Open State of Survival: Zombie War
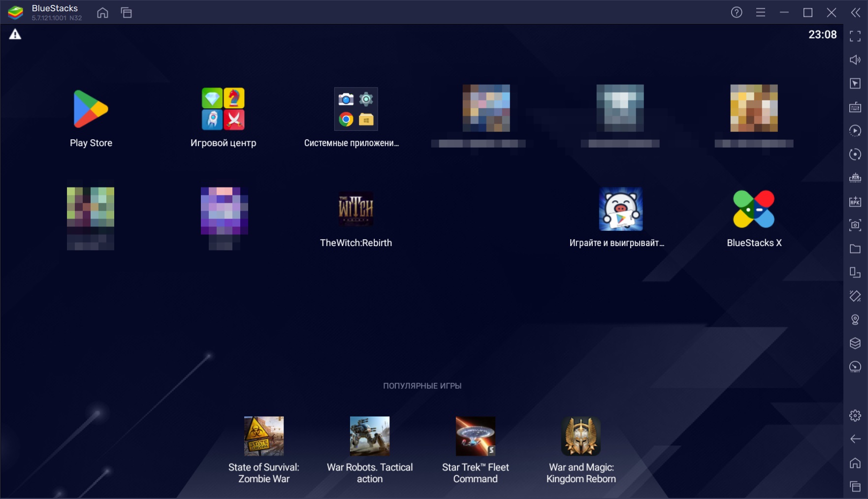Screen dimensions: 868x499 264,450
